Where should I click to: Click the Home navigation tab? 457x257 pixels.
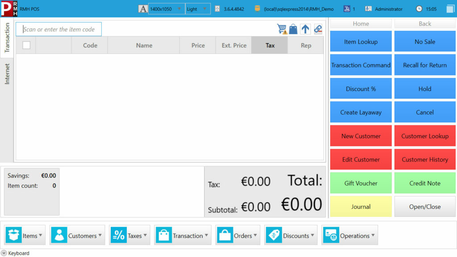click(361, 24)
